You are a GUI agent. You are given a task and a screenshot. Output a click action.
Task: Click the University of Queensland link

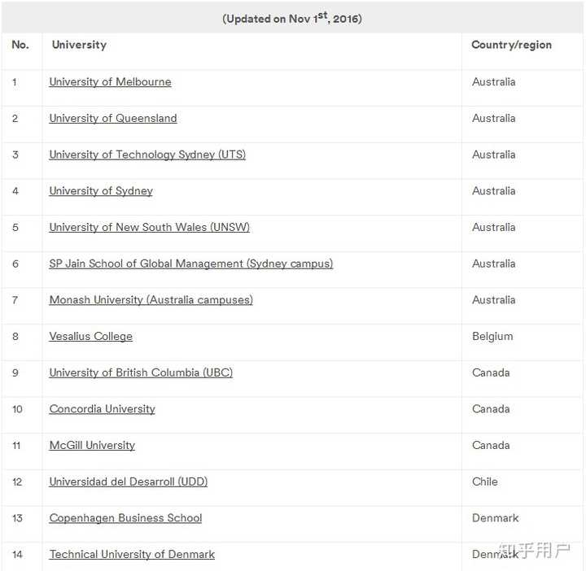[113, 119]
